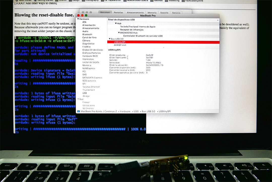Expand the Red section in sidebar
272x182 pixels.
pos(78,99)
